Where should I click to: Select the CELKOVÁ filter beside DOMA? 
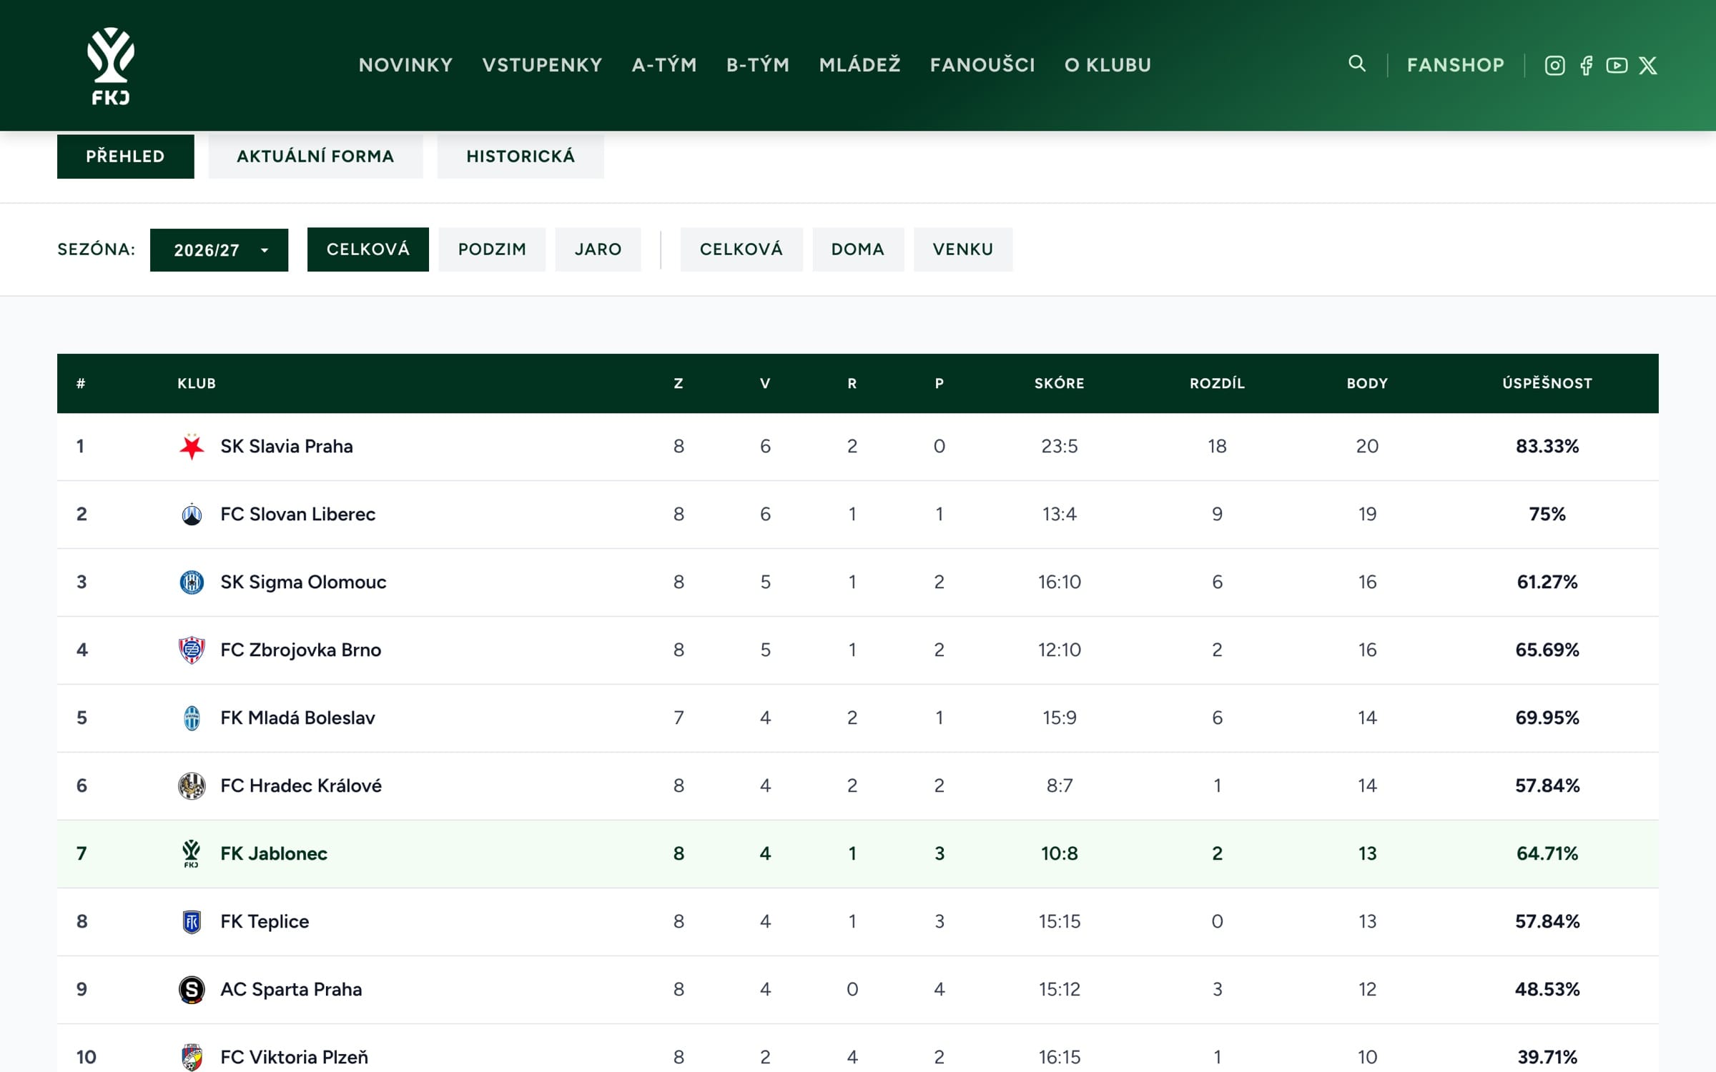(x=741, y=249)
